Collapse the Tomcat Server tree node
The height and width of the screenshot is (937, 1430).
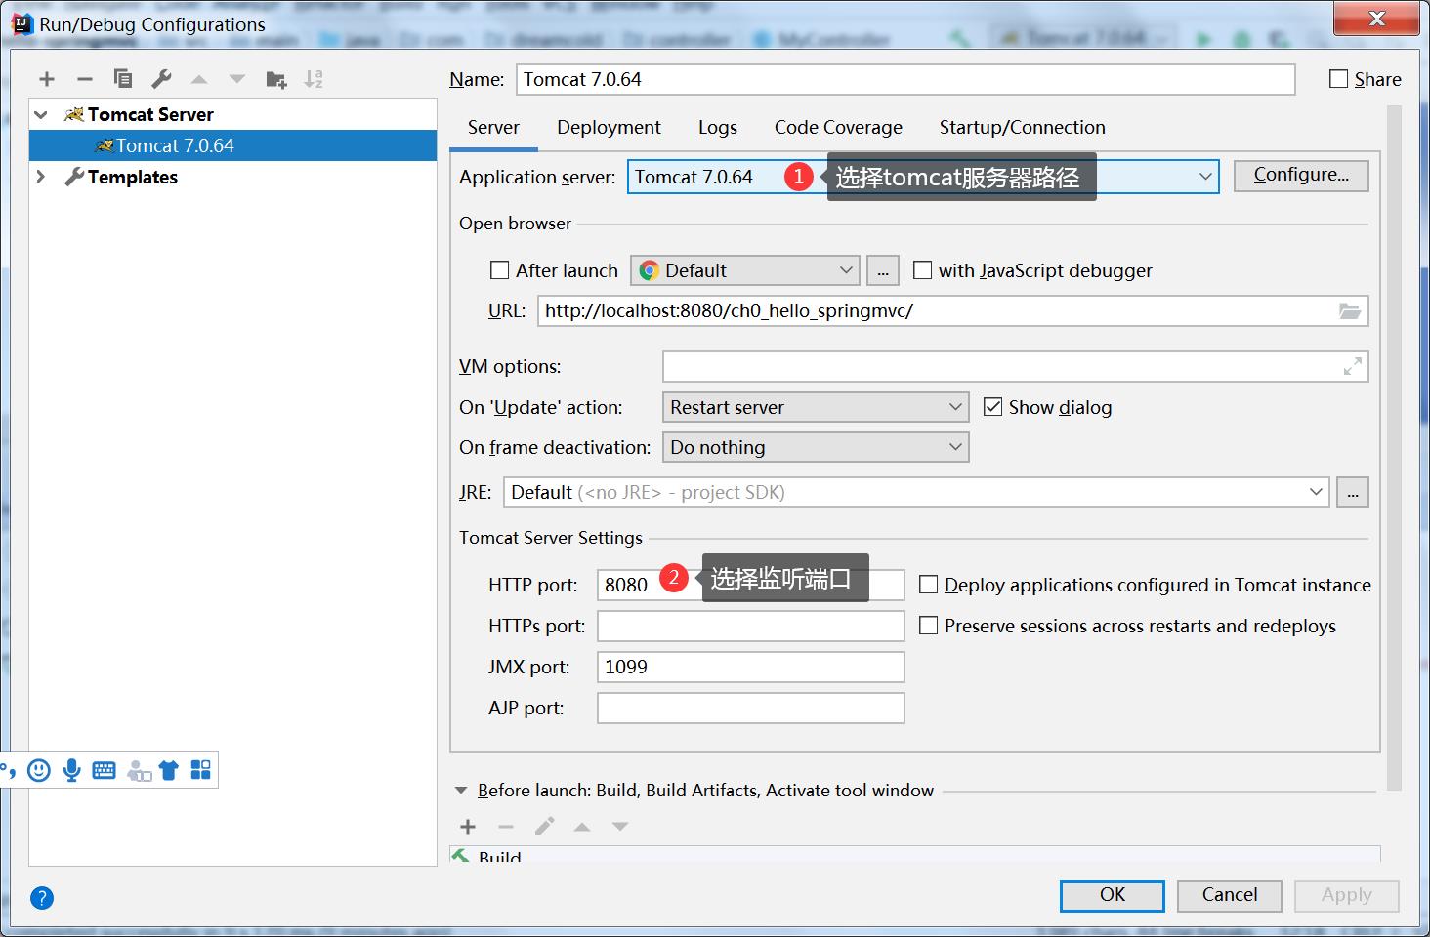(x=41, y=114)
